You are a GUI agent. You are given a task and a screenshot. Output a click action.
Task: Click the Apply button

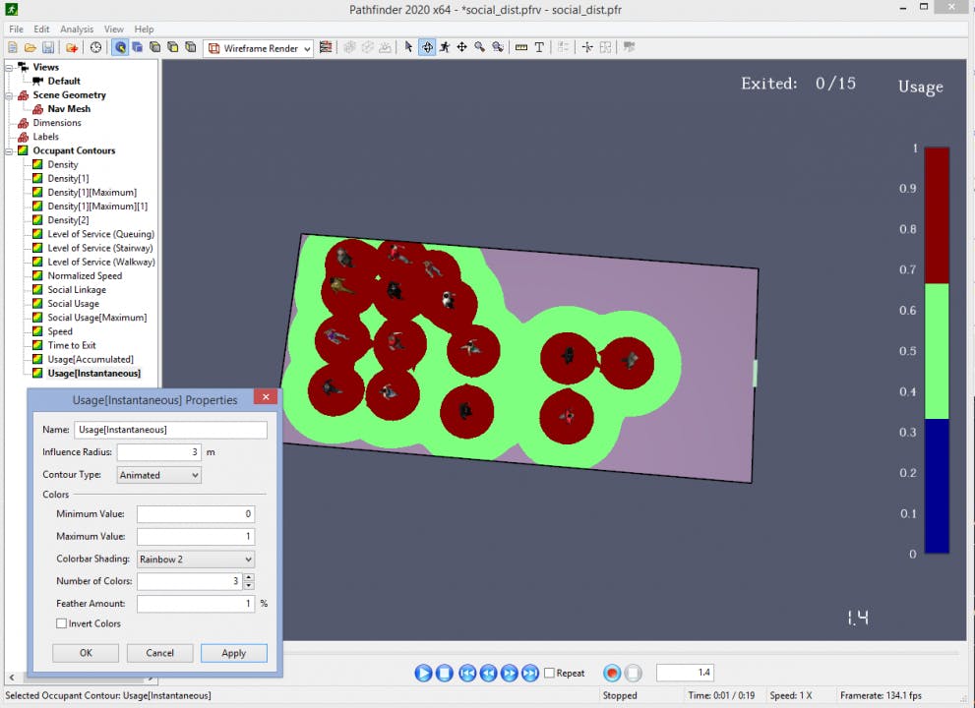point(233,653)
